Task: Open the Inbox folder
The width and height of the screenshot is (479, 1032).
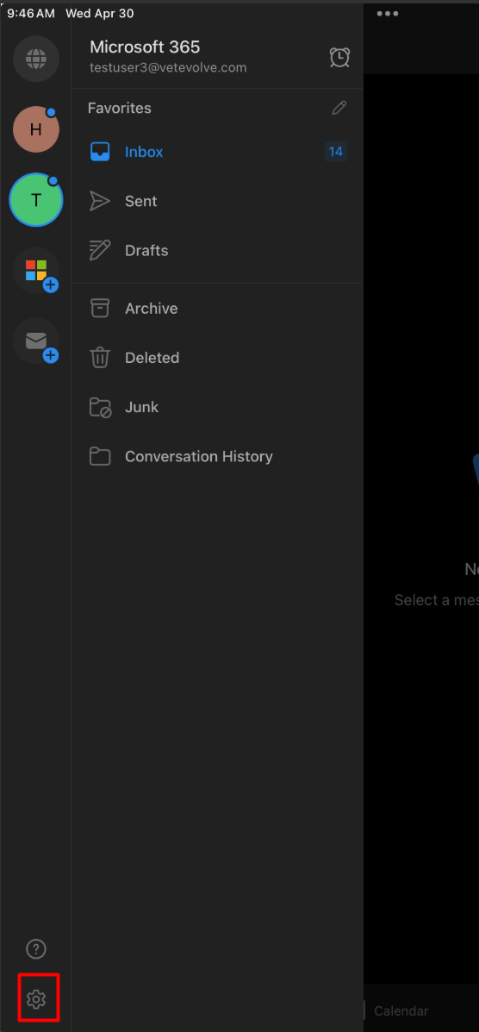Action: pos(217,152)
